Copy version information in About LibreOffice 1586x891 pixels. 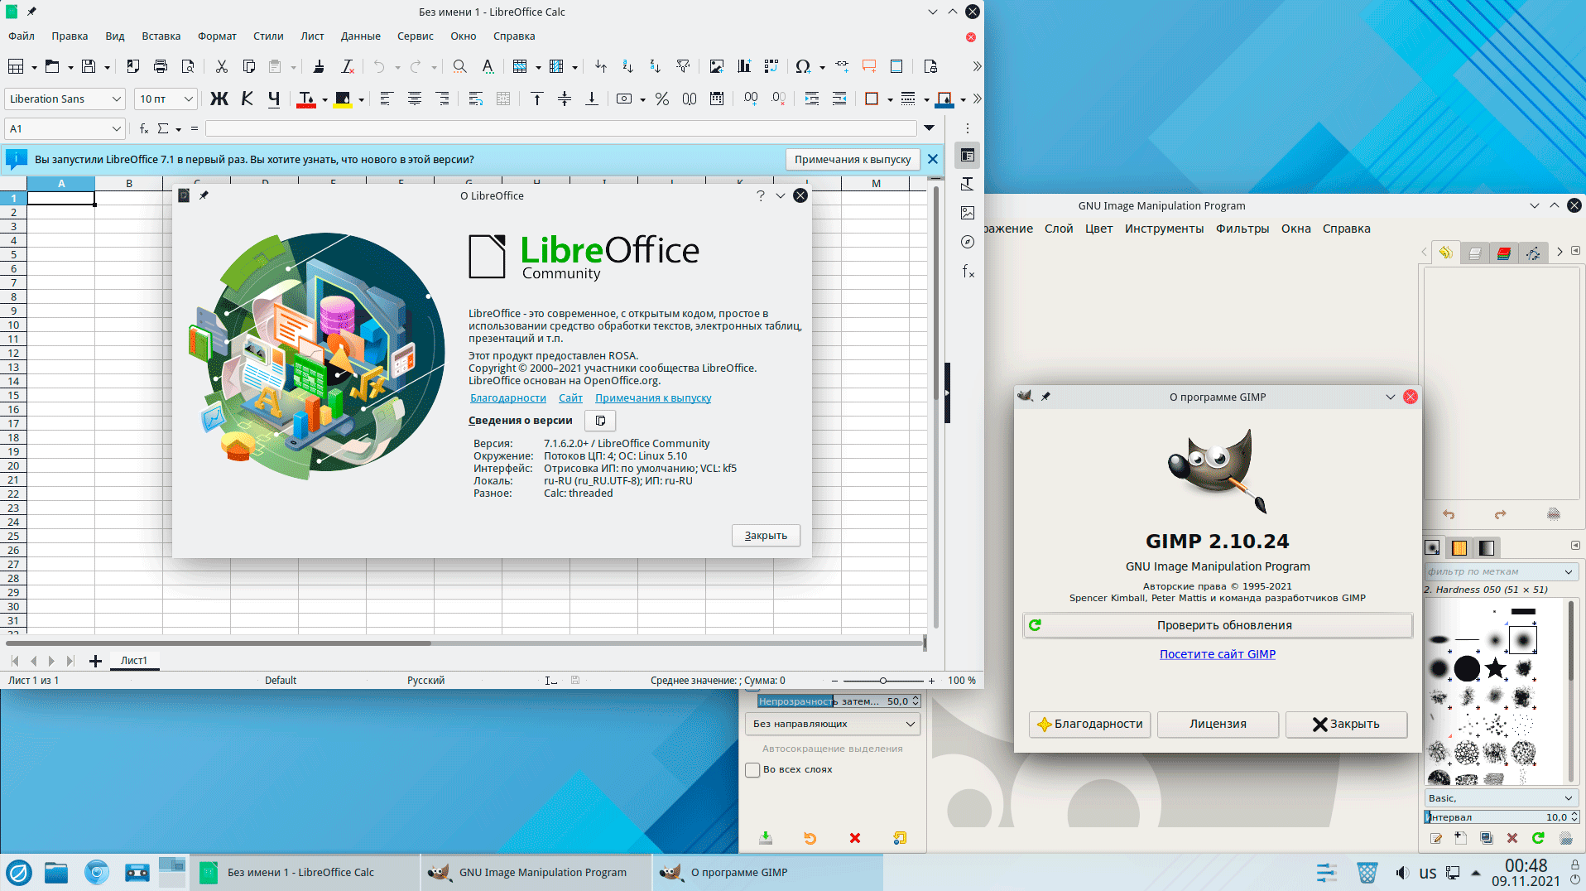[x=600, y=421]
